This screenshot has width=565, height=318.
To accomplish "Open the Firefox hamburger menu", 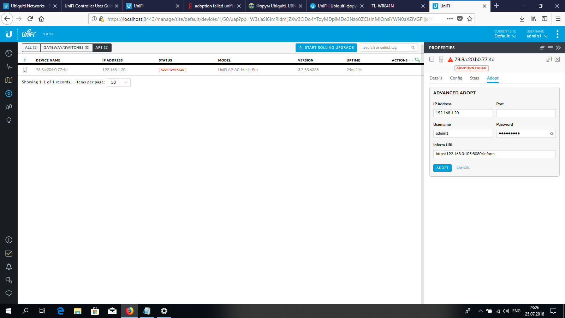I will point(558,19).
